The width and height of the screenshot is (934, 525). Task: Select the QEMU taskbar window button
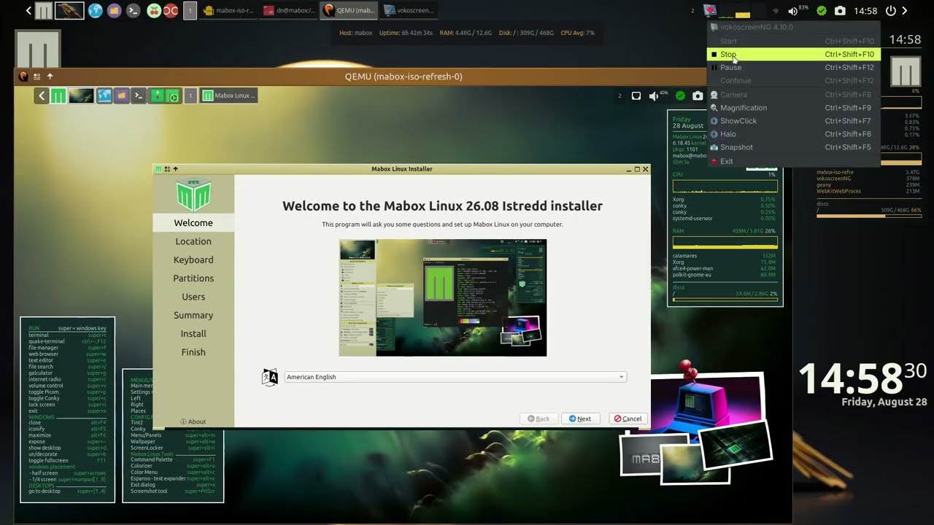[x=349, y=11]
